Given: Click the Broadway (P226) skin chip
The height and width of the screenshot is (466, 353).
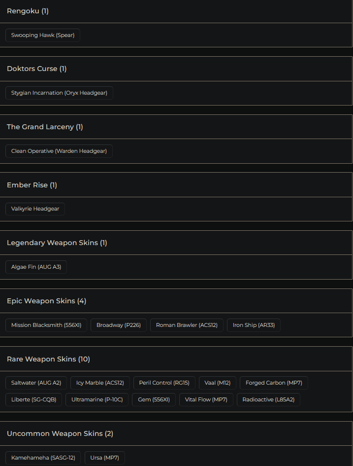Looking at the screenshot, I should 119,325.
